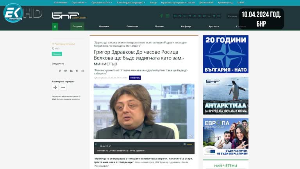Decrease font size with the minus button
Viewport: 300px width, 169px height.
click(63, 87)
